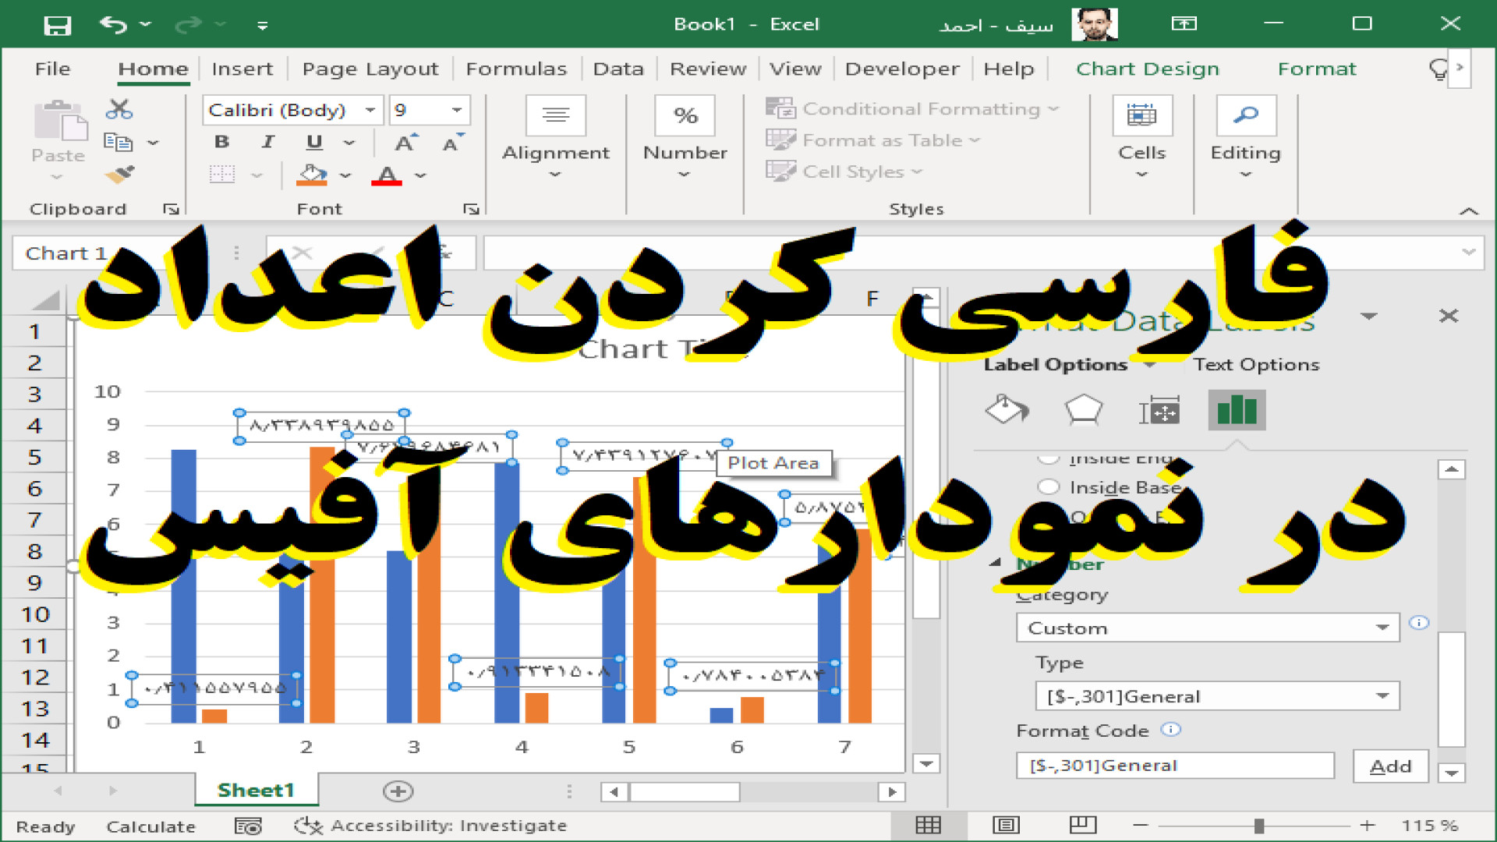Toggle Underline formatting
This screenshot has width=1497, height=842.
pyautogui.click(x=314, y=142)
